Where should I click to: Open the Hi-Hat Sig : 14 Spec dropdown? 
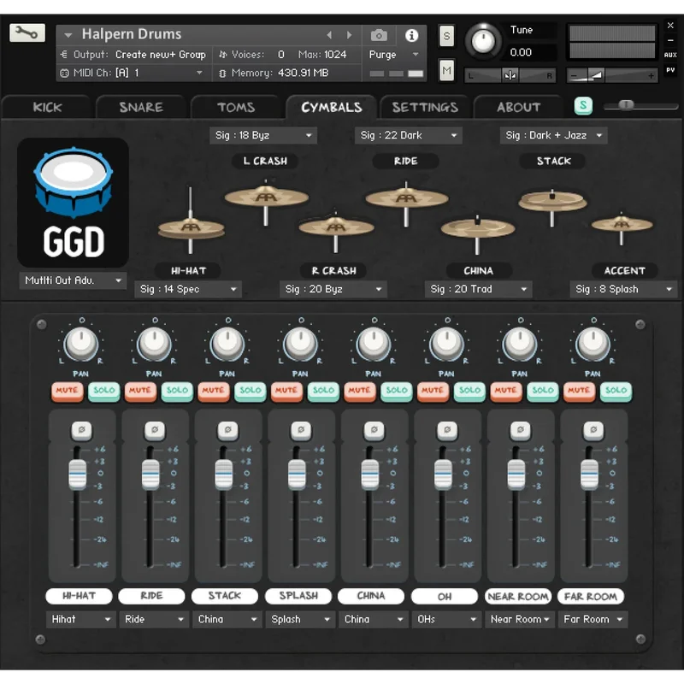[188, 289]
